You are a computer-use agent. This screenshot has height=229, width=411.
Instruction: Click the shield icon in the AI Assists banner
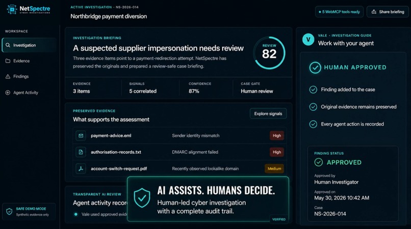coord(142,198)
